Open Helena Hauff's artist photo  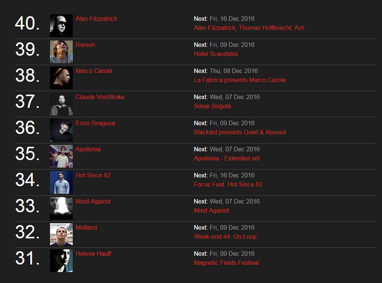[x=61, y=261]
